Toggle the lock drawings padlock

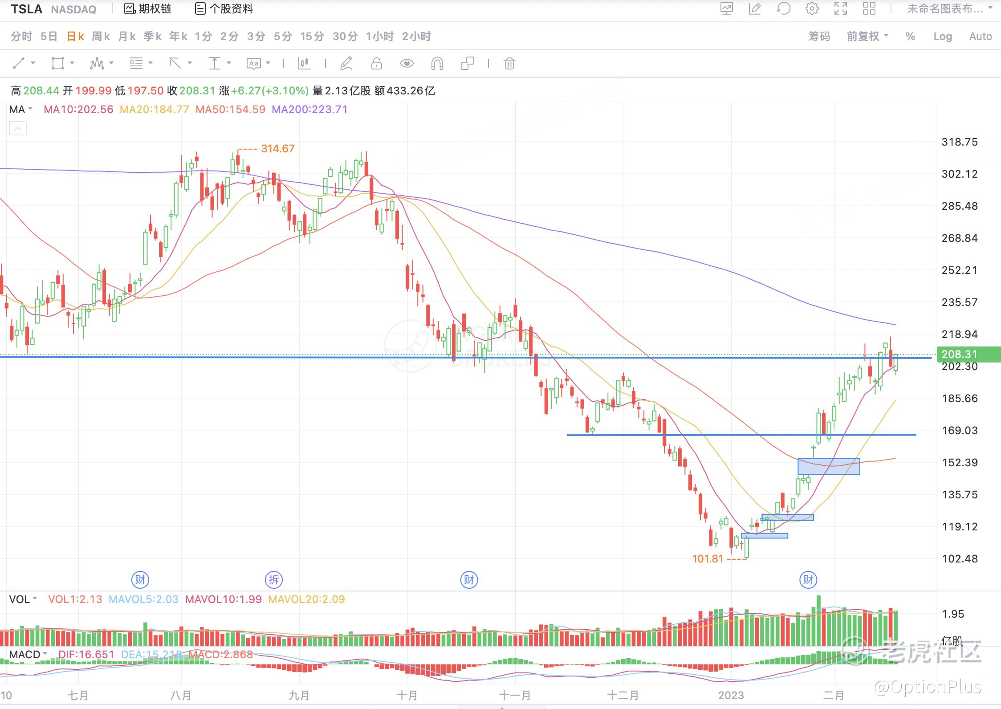point(377,64)
